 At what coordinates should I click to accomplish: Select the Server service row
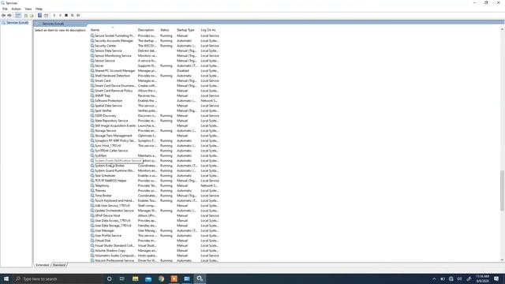click(155, 65)
